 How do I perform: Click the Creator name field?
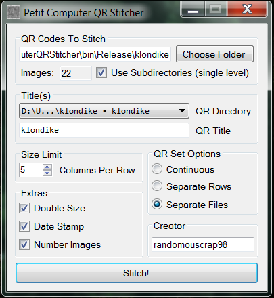(203, 244)
